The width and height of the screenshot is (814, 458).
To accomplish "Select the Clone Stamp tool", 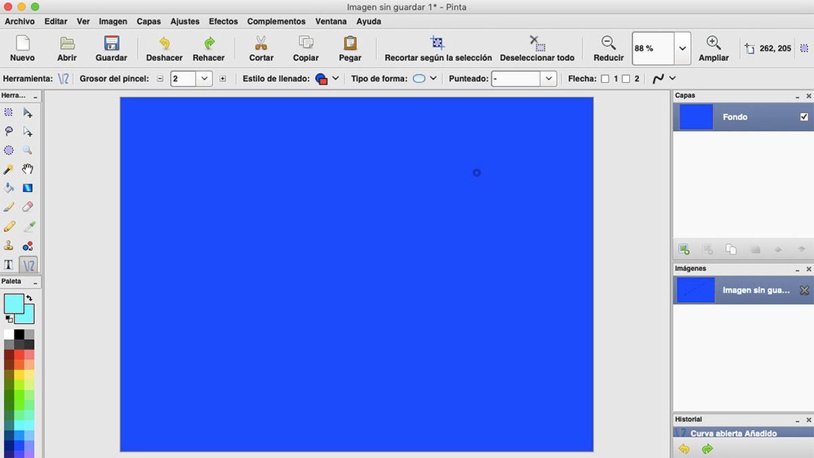I will point(8,245).
